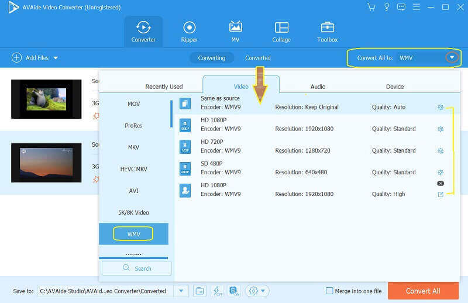Toggle the ultrafast conversion lightning icon
This screenshot has height=303, width=468.
(x=217, y=291)
